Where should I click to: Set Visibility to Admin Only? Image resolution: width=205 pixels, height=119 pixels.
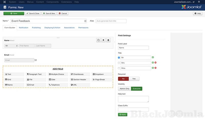(125, 89)
